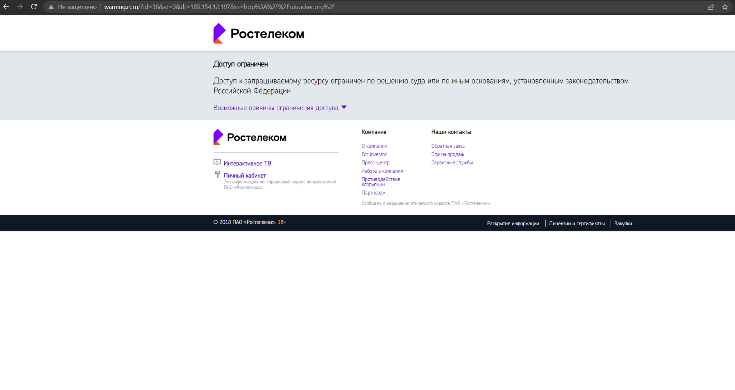735x390 pixels.
Task: Click the purple dropdown triangle arrow
Action: pyautogui.click(x=344, y=107)
